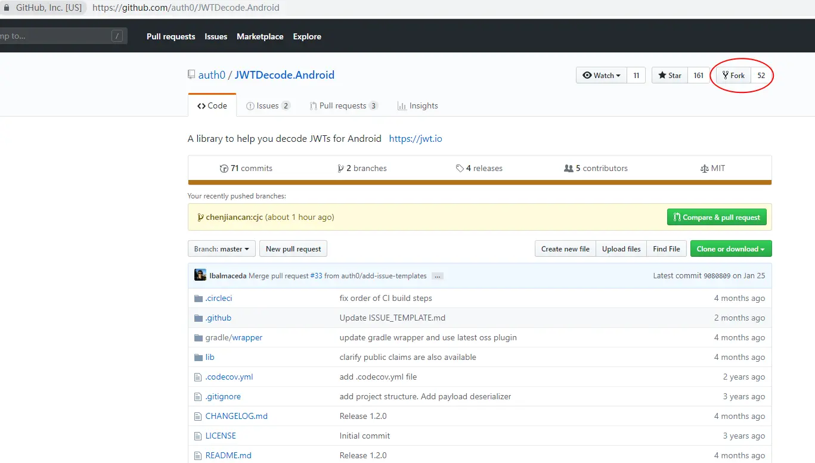
Task: Open the .circleci folder
Action: [x=219, y=298]
